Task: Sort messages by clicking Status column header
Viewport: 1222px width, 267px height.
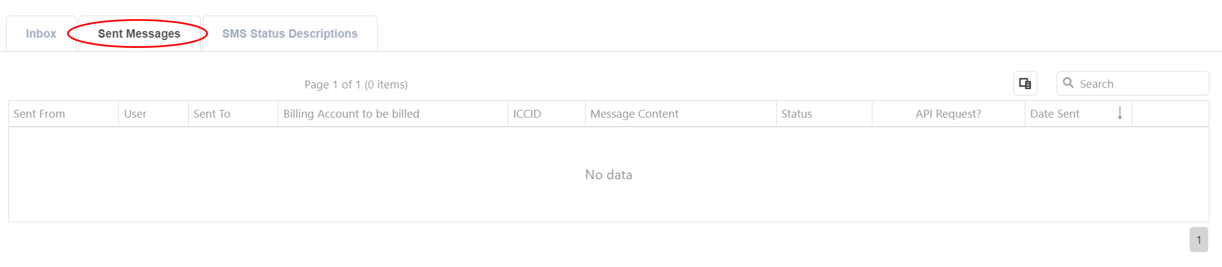Action: (797, 114)
